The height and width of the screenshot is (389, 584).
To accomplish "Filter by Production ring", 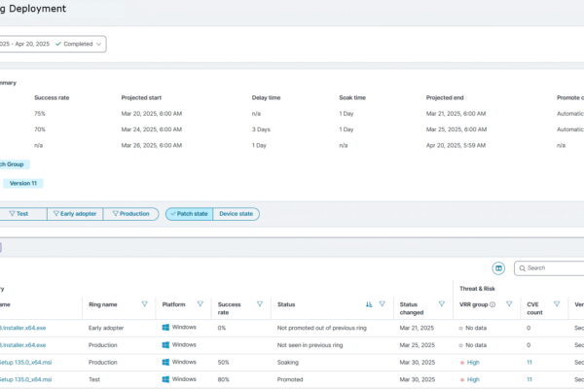I will pyautogui.click(x=130, y=214).
